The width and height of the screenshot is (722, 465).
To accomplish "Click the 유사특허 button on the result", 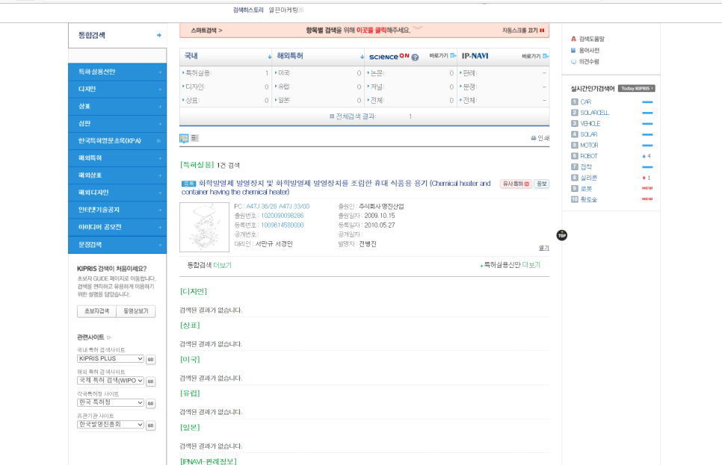I will 516,184.
